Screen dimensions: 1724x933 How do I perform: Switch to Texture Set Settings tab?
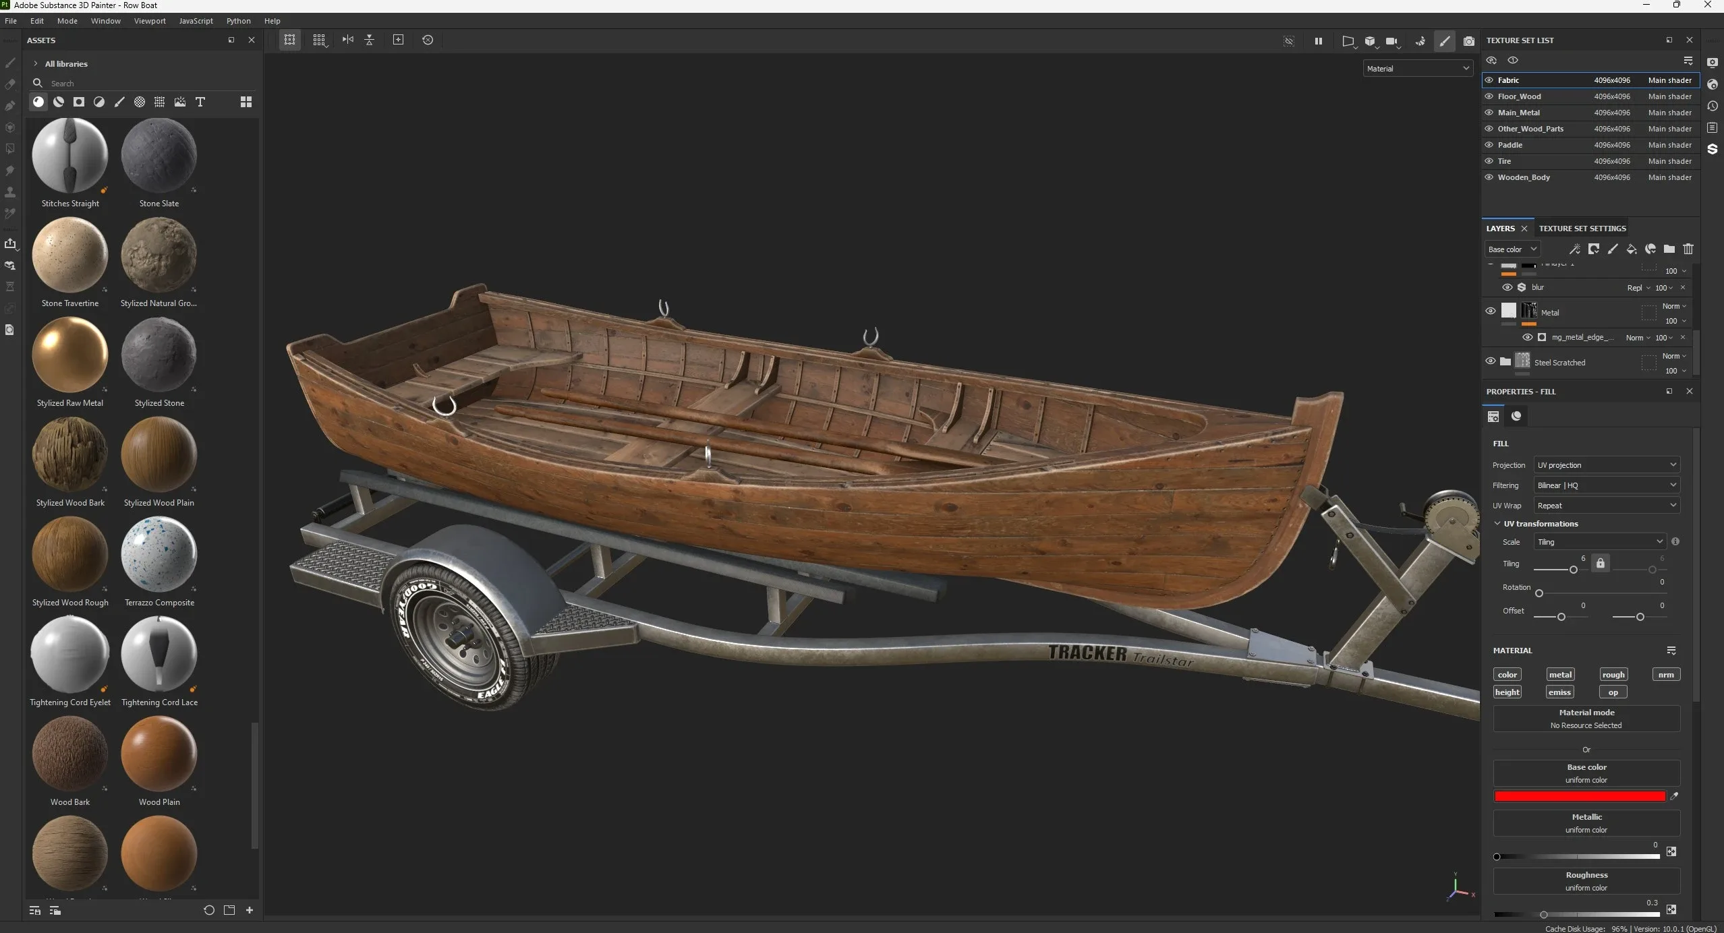[x=1582, y=229]
